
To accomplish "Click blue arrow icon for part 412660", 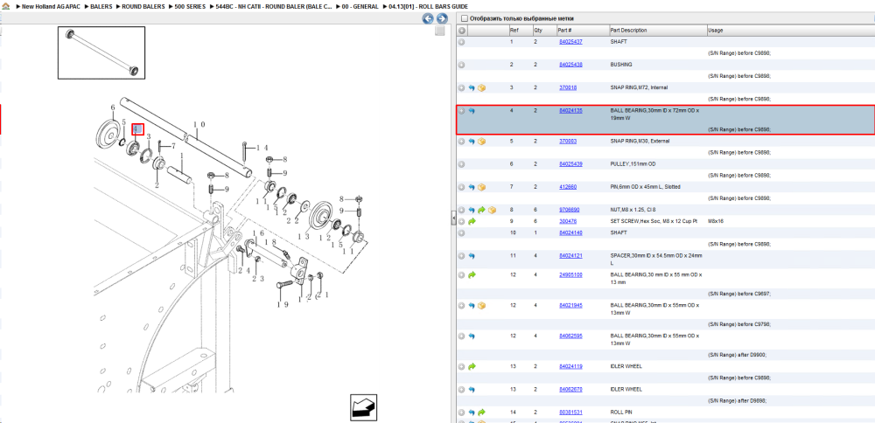I will pyautogui.click(x=472, y=187).
